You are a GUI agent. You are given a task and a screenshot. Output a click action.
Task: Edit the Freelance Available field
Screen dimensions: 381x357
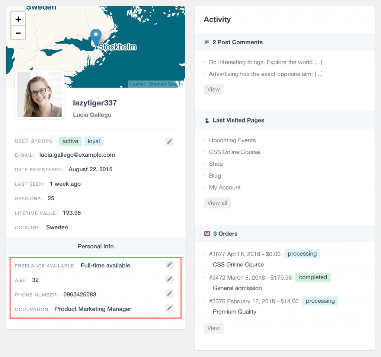[169, 264]
